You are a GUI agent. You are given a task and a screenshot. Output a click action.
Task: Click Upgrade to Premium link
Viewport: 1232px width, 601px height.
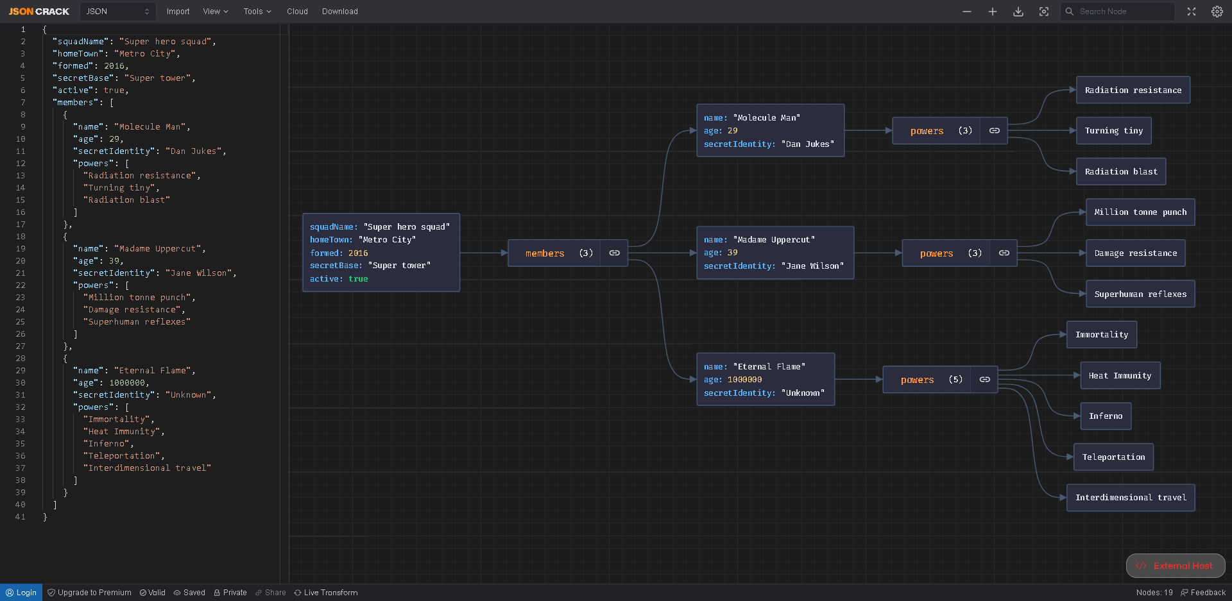[x=90, y=593]
